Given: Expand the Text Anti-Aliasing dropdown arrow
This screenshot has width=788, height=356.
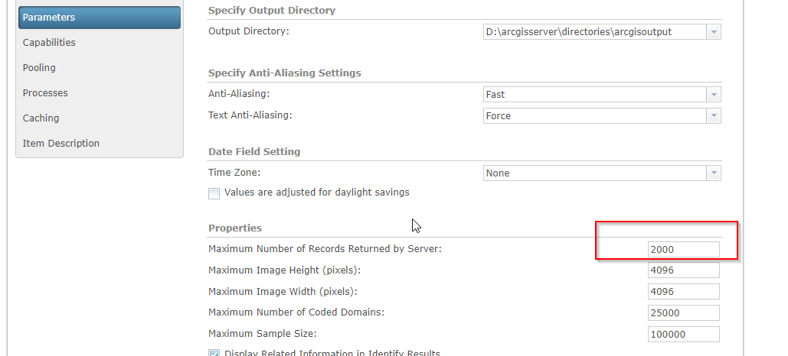Looking at the screenshot, I should (714, 116).
